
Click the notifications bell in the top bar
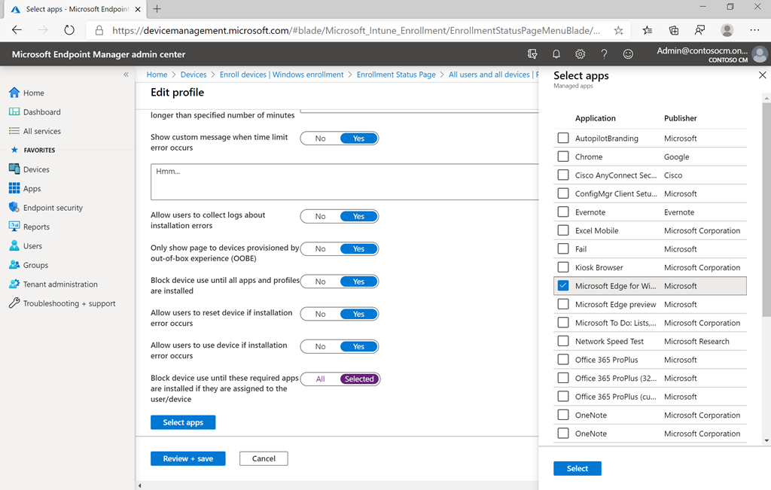(x=556, y=53)
